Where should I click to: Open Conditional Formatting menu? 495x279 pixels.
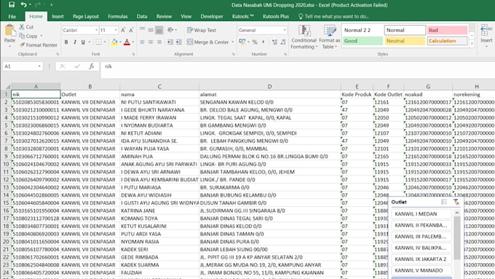coord(304,37)
